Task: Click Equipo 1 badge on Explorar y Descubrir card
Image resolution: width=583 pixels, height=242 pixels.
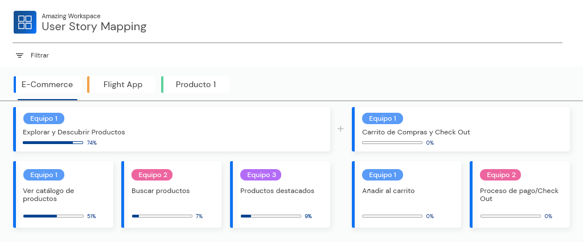Action: coord(44,118)
